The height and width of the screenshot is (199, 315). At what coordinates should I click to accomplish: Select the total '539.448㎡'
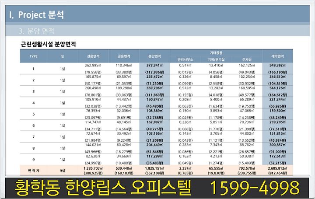click(124, 168)
